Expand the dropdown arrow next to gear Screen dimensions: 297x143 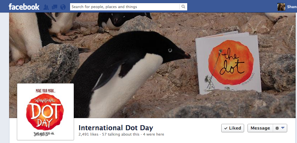click(x=283, y=128)
